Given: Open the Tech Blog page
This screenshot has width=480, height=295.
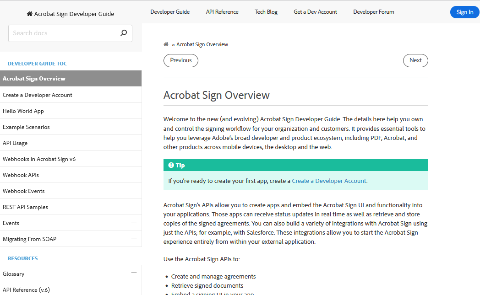Looking at the screenshot, I should tap(266, 11).
